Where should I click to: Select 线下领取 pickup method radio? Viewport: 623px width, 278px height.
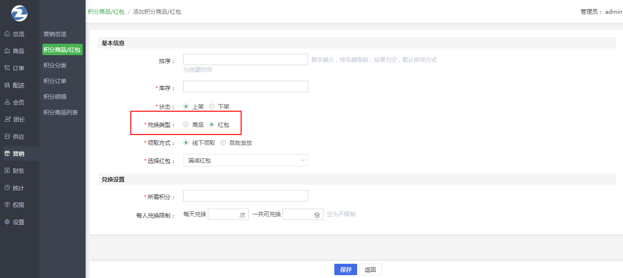pos(186,143)
